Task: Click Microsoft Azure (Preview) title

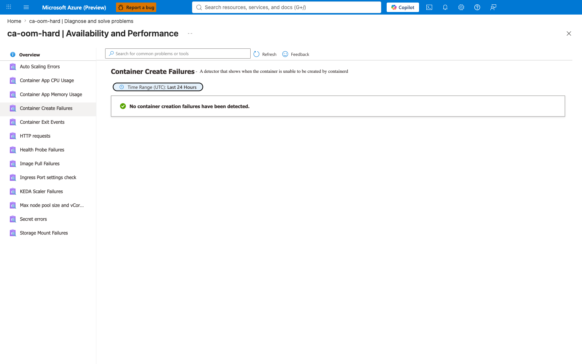Action: point(74,7)
